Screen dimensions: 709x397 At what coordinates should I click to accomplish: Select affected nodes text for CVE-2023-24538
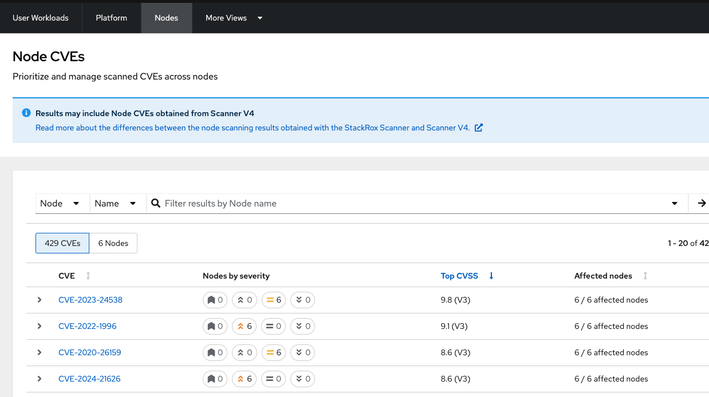[x=611, y=300]
